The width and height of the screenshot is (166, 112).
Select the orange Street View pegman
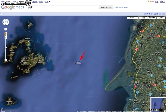click(x=6, y=34)
